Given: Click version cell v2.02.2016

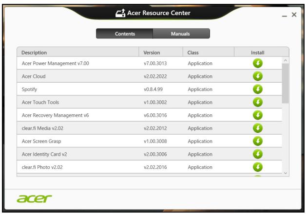Looking at the screenshot, I should (155, 167).
